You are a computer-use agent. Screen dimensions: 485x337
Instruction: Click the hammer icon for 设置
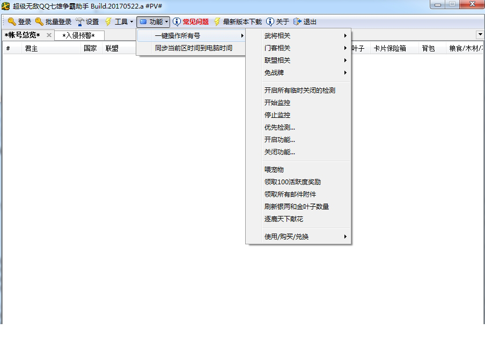click(x=80, y=21)
